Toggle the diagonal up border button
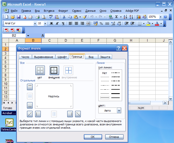174x143 pixels. (x=30, y=114)
